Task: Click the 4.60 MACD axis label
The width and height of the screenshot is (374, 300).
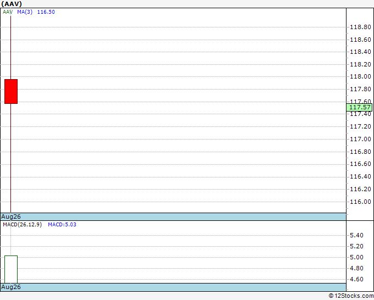Action: (356, 279)
